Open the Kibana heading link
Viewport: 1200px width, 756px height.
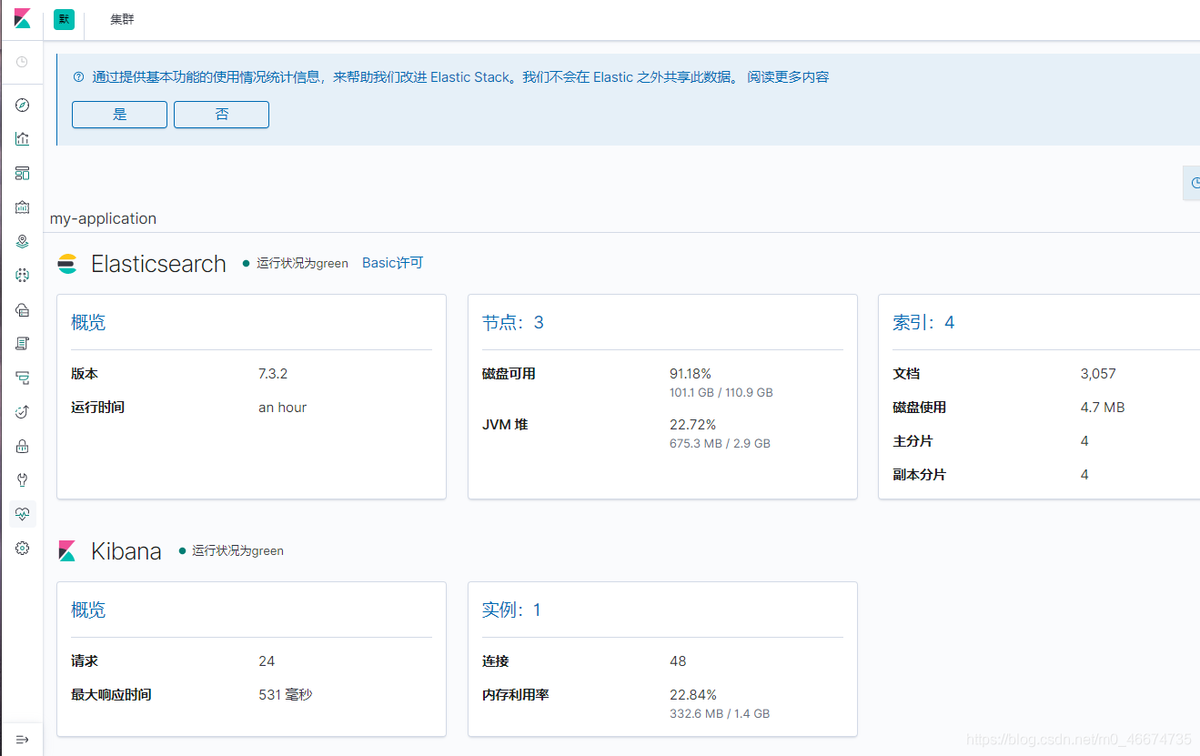(126, 551)
